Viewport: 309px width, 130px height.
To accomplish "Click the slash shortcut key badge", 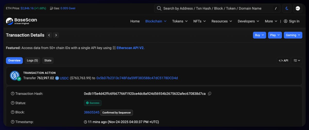I will click(x=276, y=8).
